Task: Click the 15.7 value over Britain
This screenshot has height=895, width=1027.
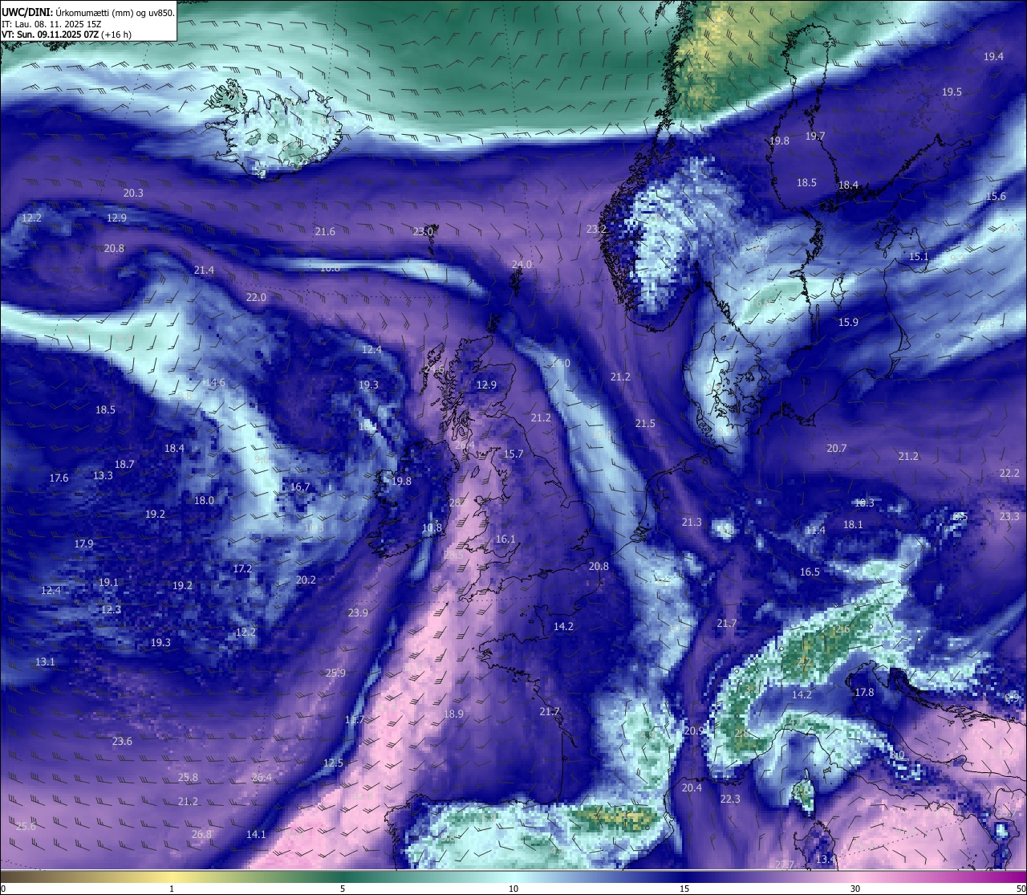Action: [513, 454]
